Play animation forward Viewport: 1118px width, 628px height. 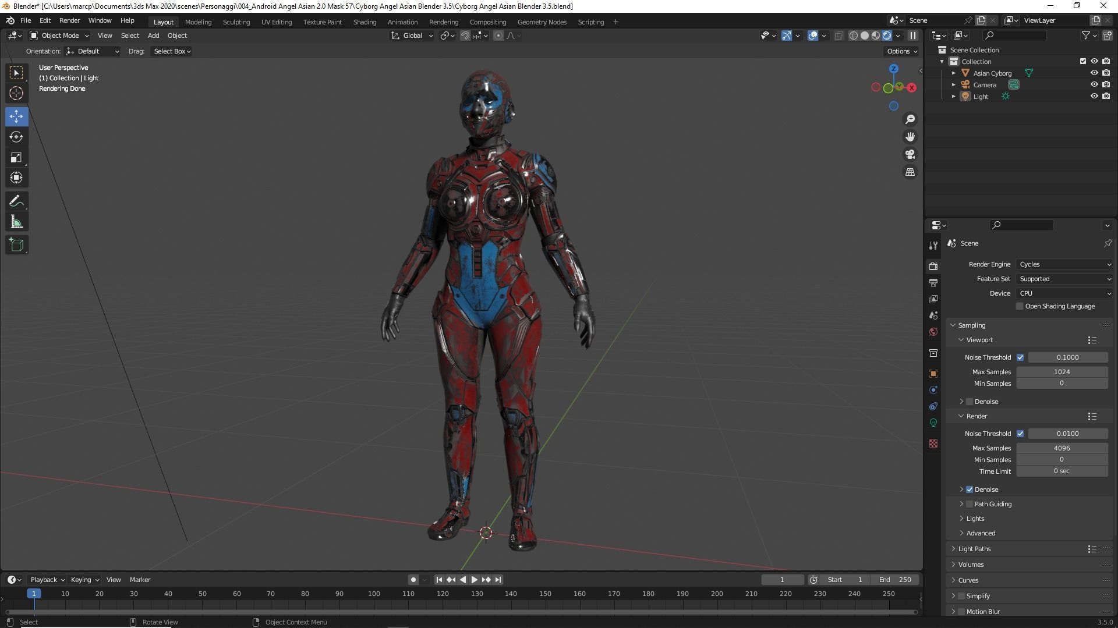tap(474, 580)
